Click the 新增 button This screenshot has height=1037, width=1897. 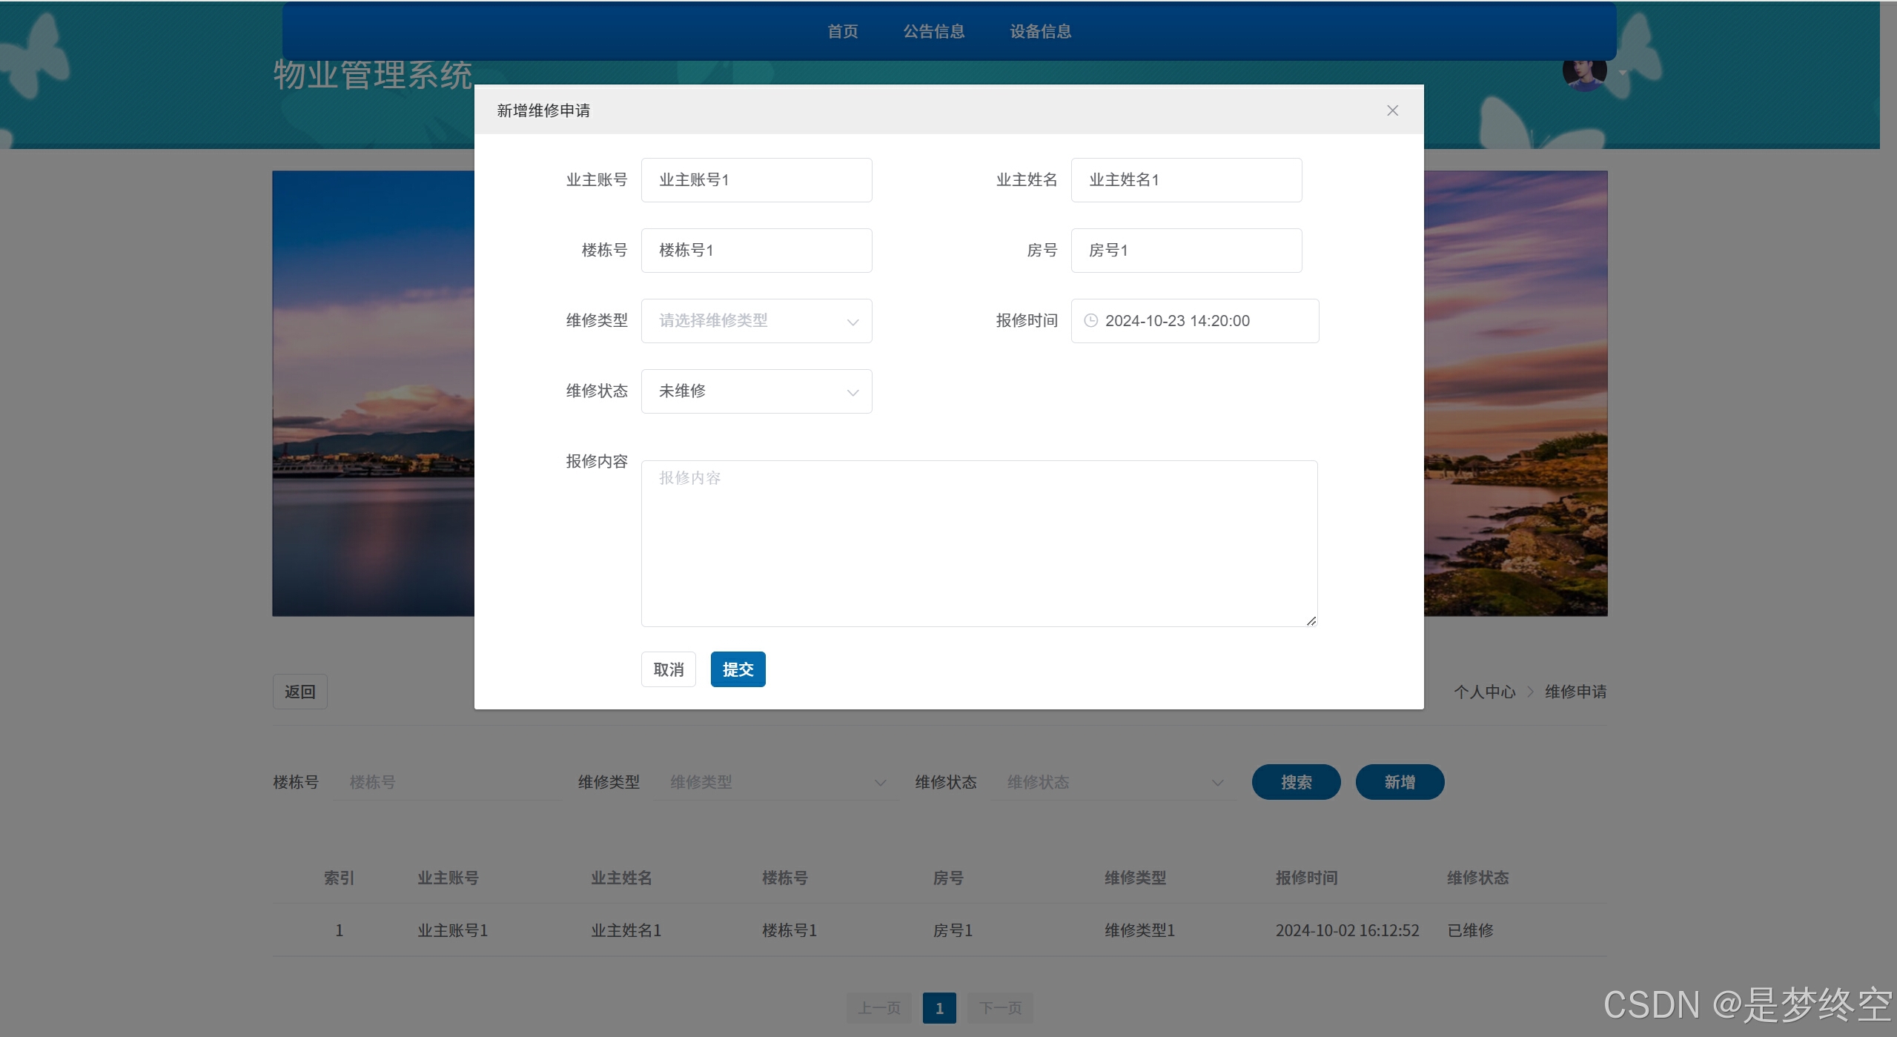(1399, 782)
